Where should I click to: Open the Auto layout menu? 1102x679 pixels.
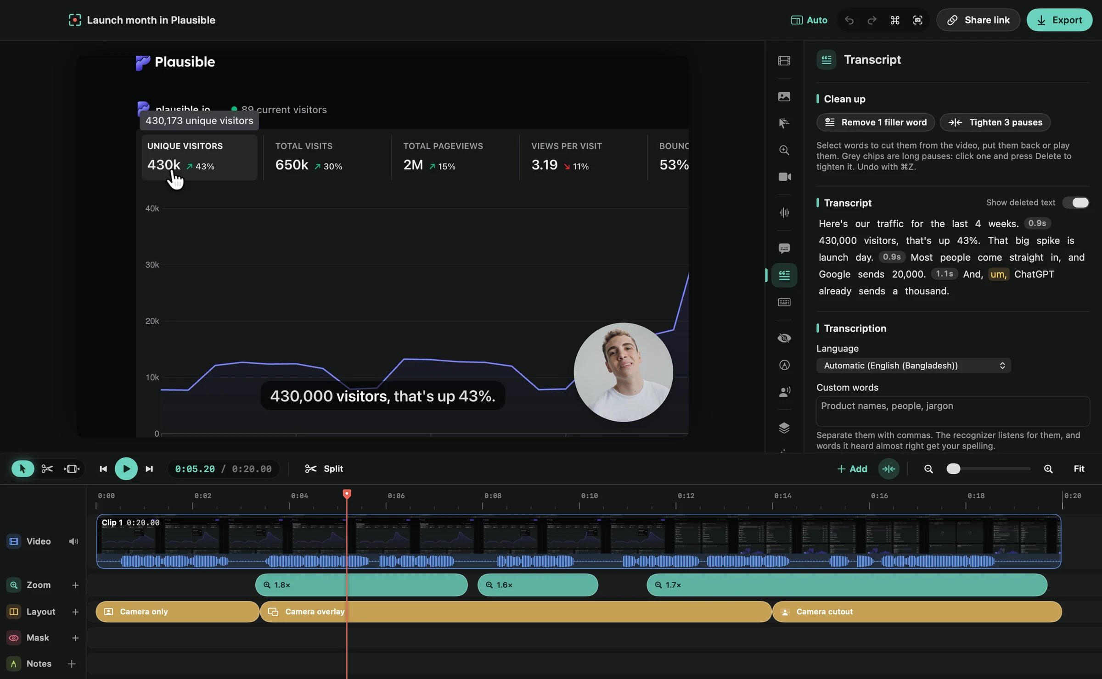[809, 20]
